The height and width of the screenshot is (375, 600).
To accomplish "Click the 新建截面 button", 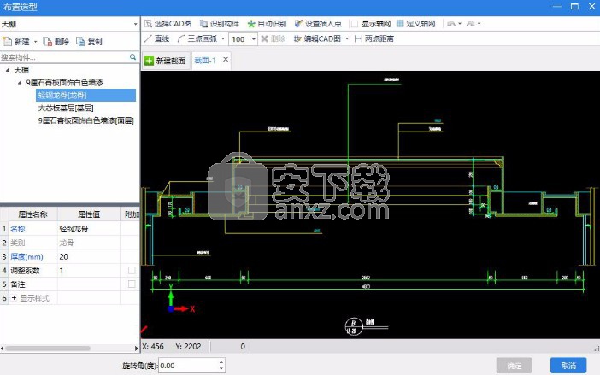I will click(x=166, y=61).
